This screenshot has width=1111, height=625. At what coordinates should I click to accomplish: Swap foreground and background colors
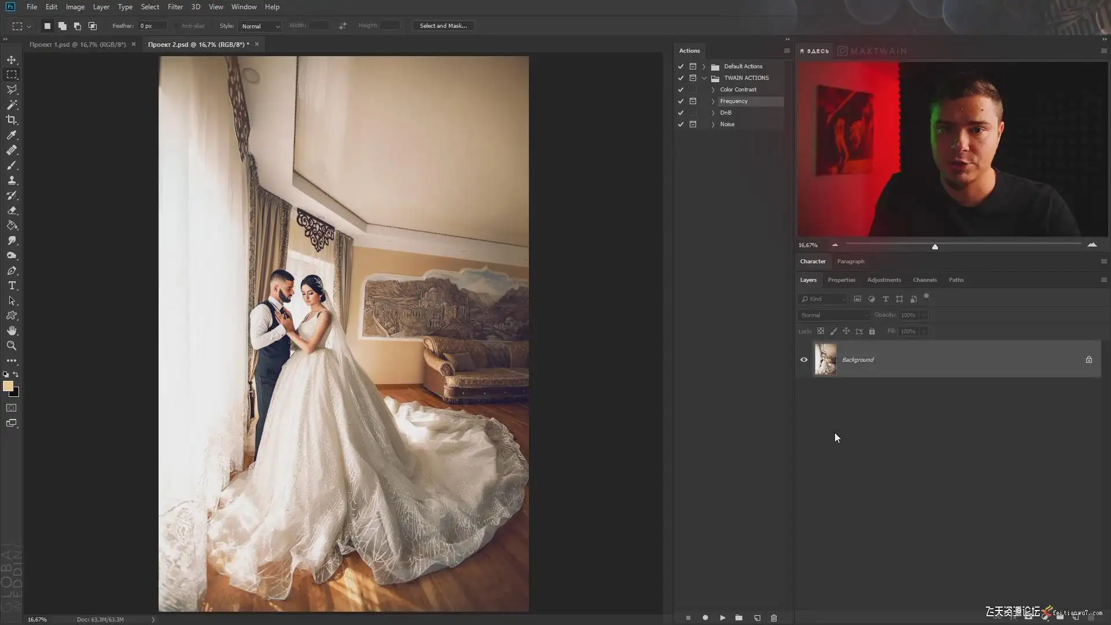point(16,374)
